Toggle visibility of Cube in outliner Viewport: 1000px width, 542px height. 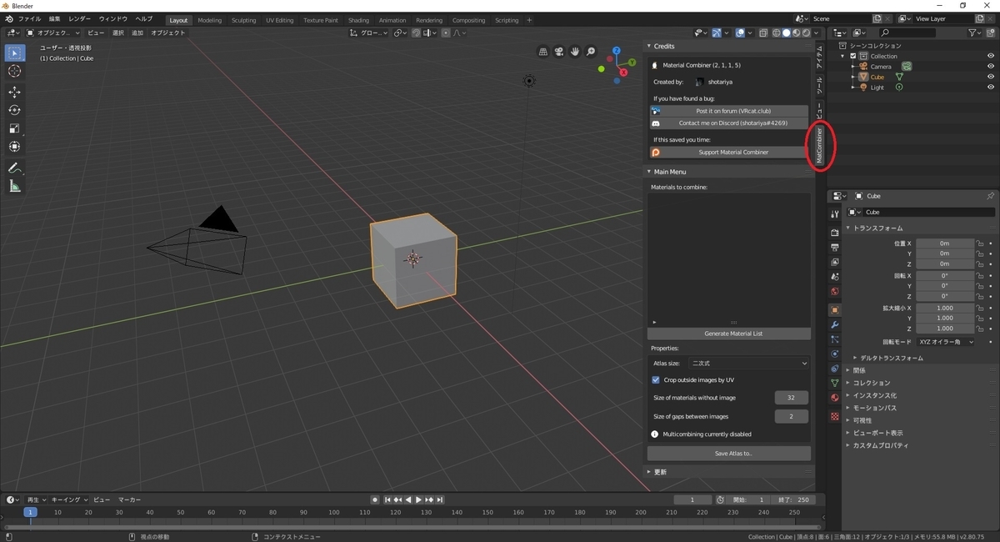tap(991, 77)
